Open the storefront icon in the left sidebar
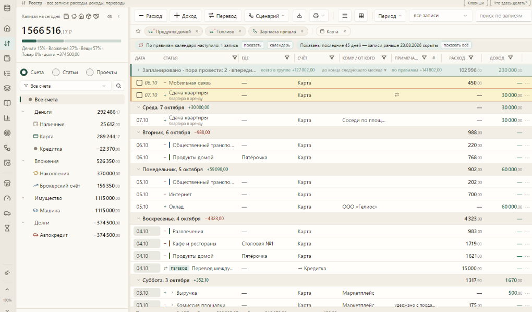Image resolution: width=532 pixels, height=312 pixels. (7, 183)
